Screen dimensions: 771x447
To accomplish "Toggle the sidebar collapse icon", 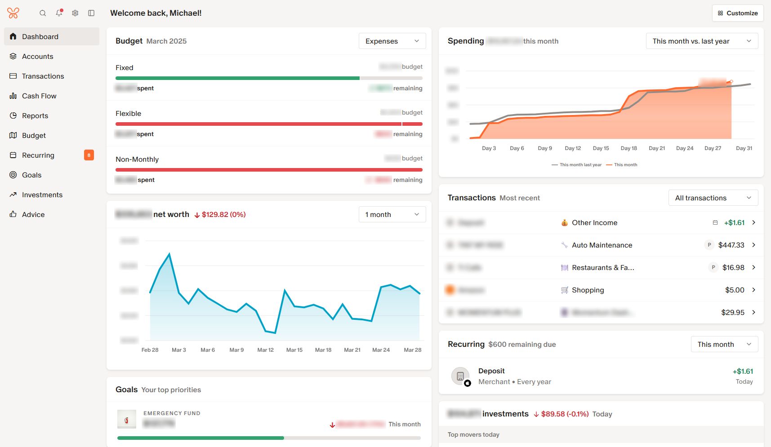I will (x=91, y=13).
